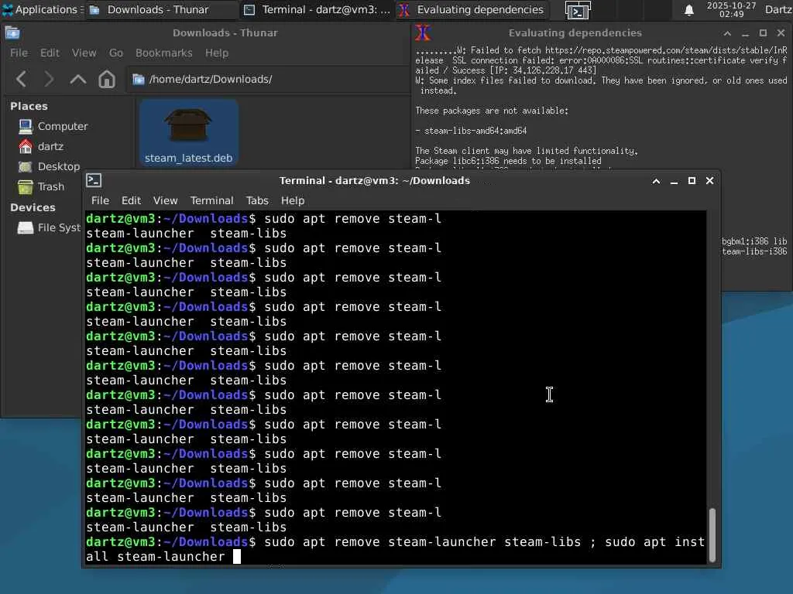Click the date and time clock

point(731,9)
